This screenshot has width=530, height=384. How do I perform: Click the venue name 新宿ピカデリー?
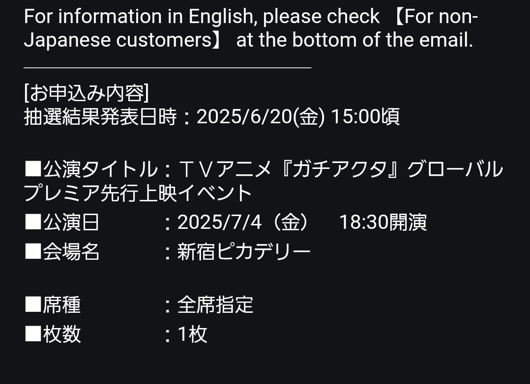244,251
